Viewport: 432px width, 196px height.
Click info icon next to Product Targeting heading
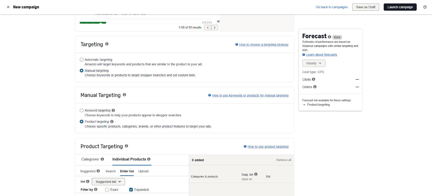pos(126,146)
